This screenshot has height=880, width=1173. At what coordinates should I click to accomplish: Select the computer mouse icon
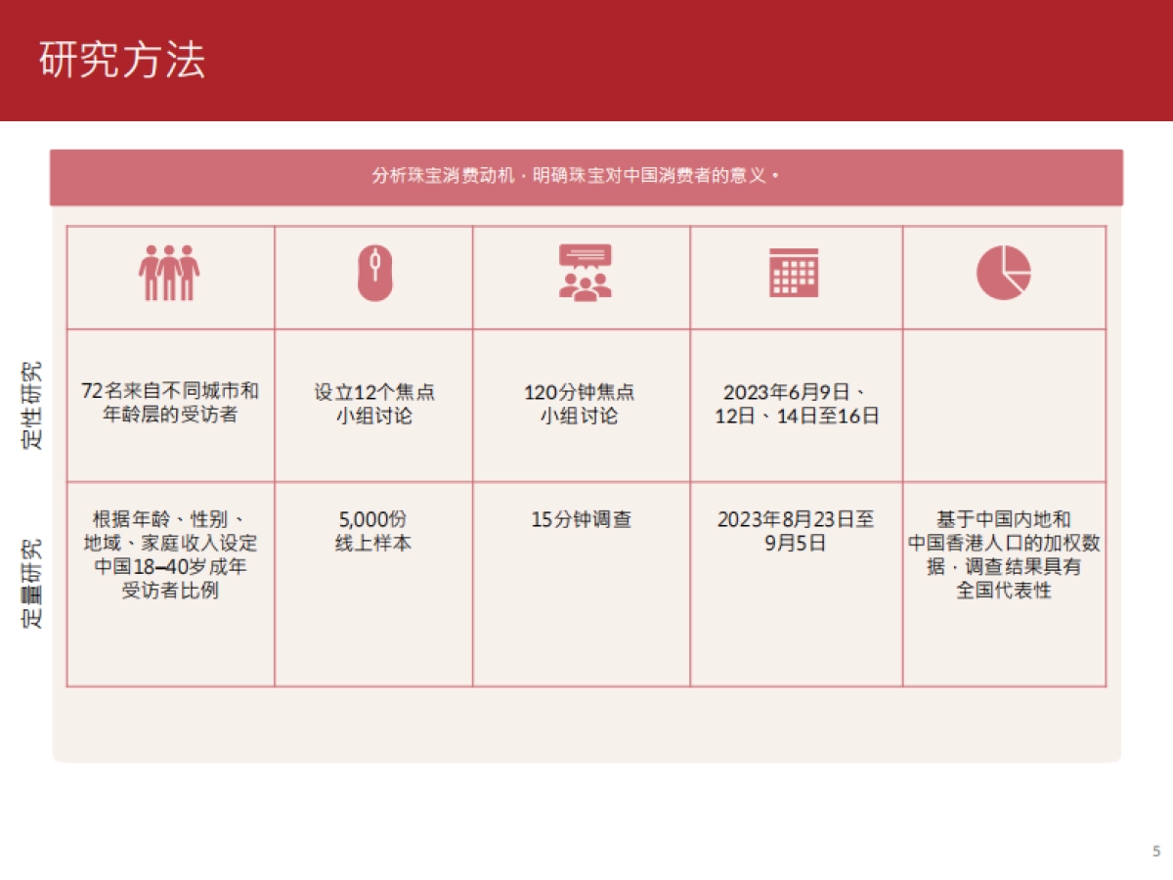click(374, 275)
